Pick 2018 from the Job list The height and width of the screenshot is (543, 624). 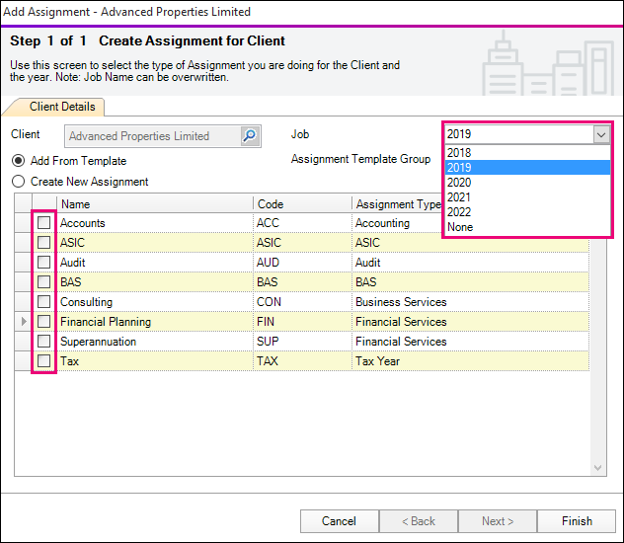(459, 153)
